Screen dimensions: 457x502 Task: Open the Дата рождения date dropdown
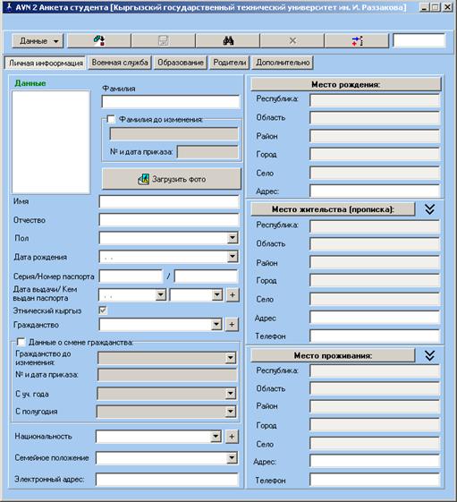233,257
